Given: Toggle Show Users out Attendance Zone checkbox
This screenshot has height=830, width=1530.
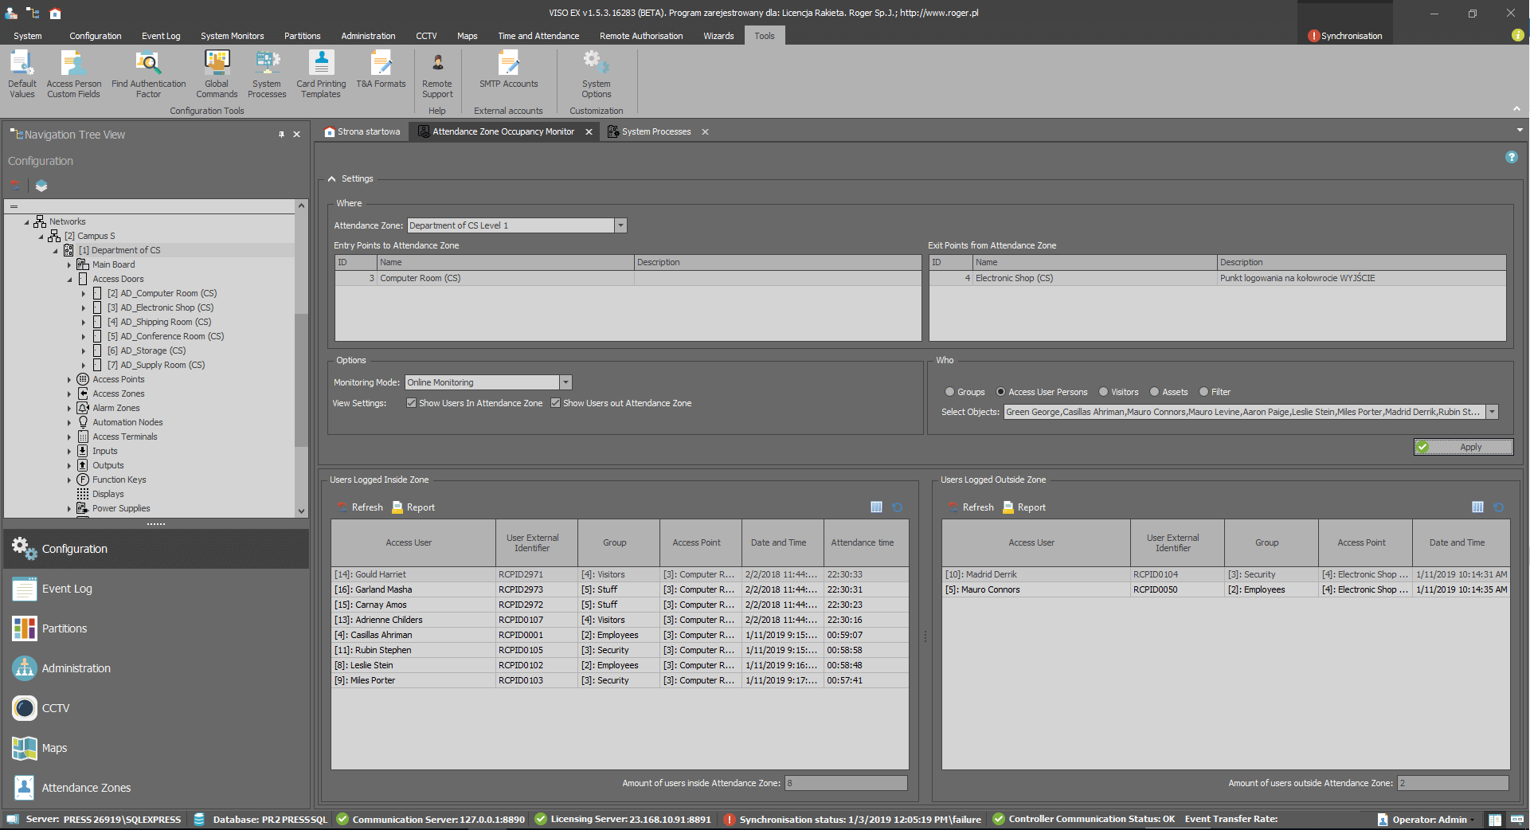Looking at the screenshot, I should [x=556, y=403].
